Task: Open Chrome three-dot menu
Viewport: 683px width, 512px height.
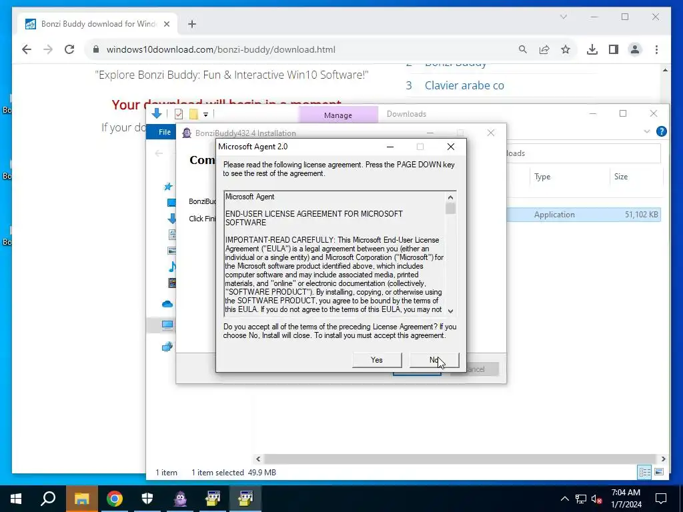Action: [x=656, y=49]
